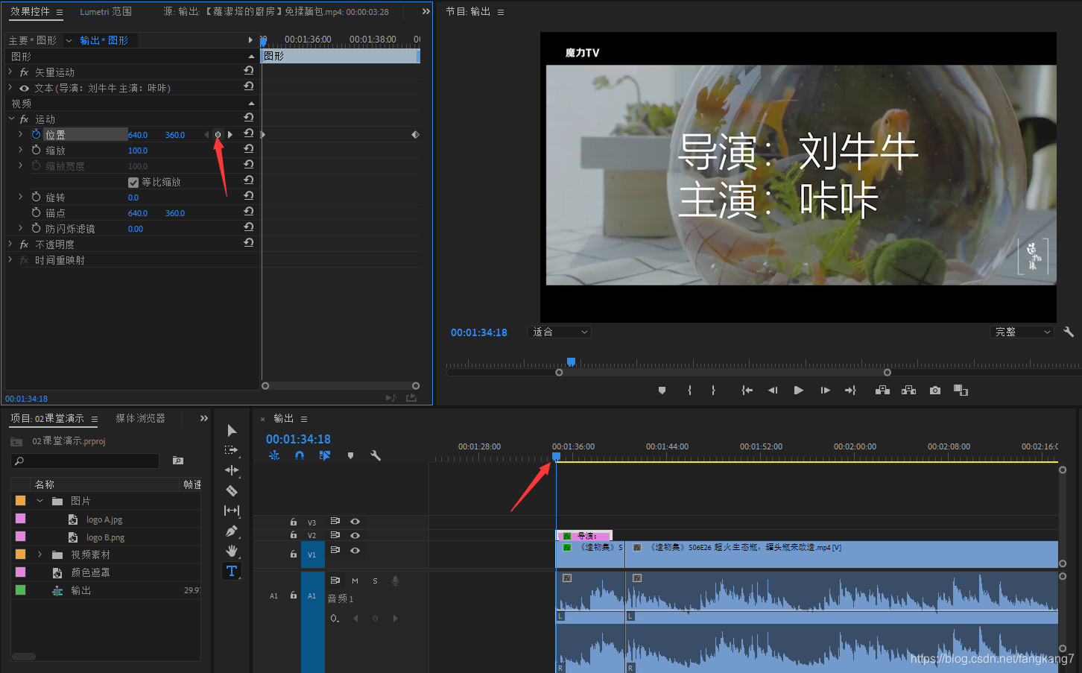Mute audio track A1
The width and height of the screenshot is (1082, 673).
pos(355,581)
